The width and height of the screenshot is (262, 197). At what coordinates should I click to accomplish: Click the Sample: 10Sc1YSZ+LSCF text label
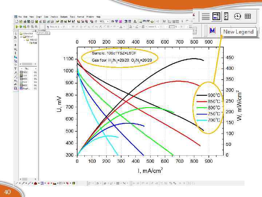[114, 53]
